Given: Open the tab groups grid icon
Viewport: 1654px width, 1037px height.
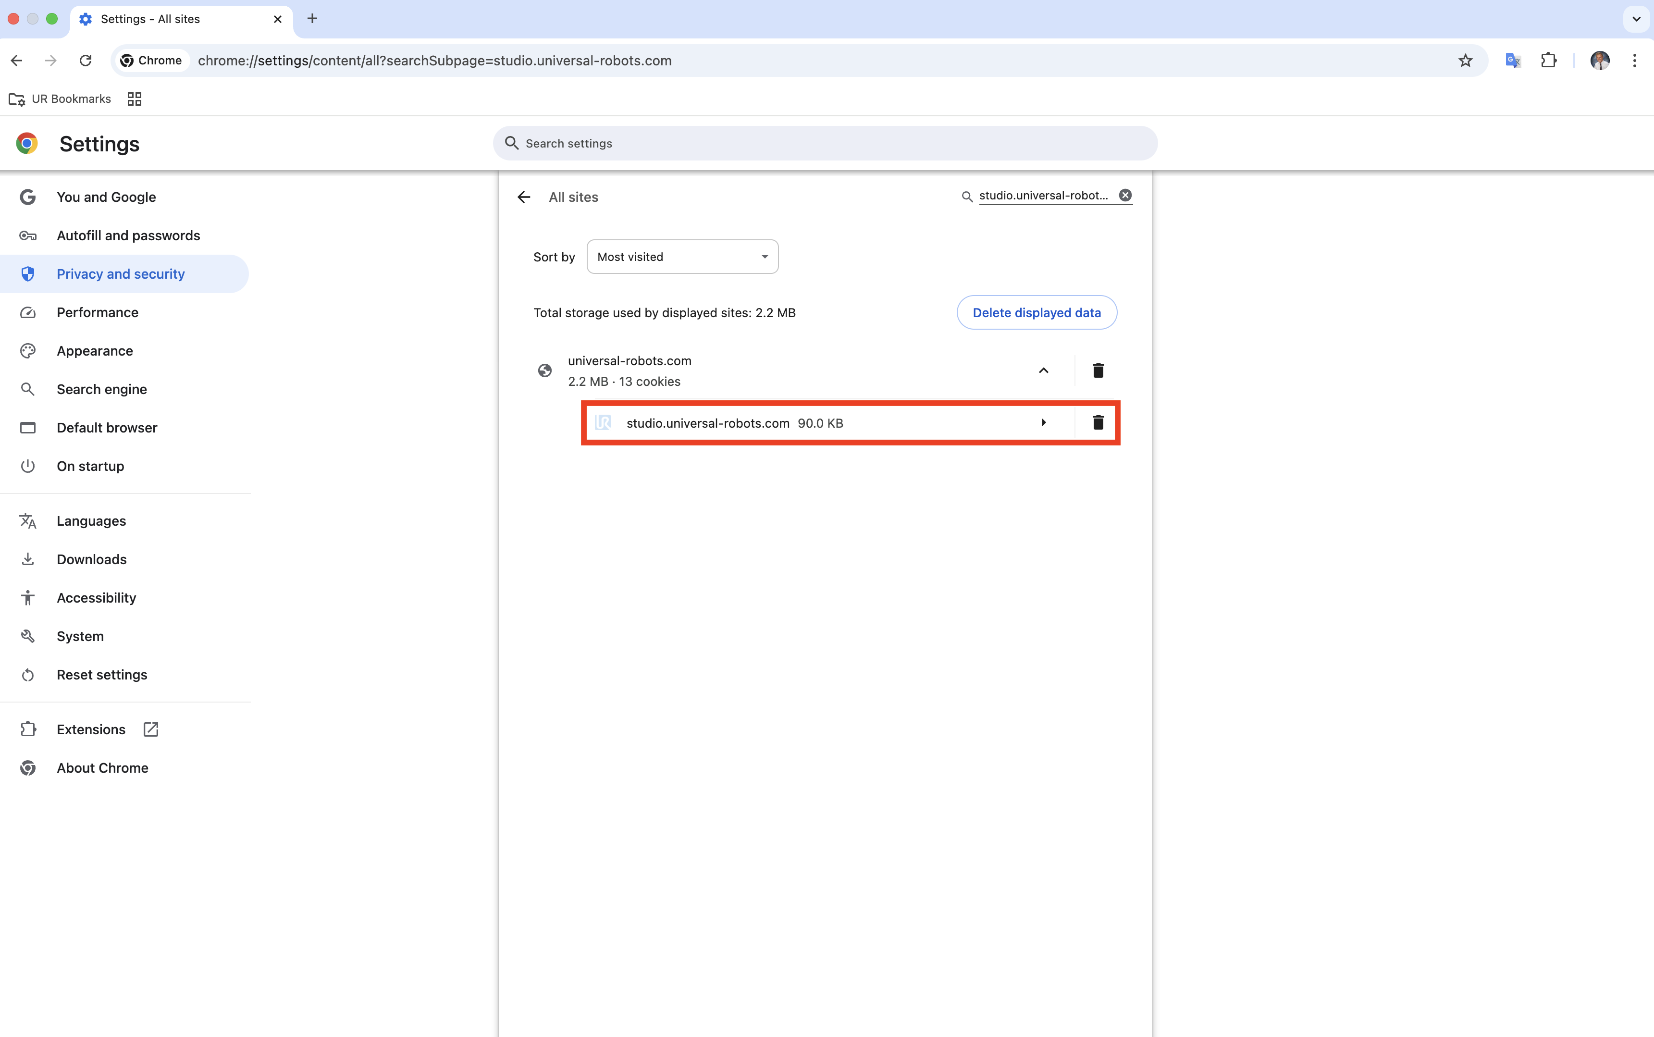Looking at the screenshot, I should click(x=135, y=99).
